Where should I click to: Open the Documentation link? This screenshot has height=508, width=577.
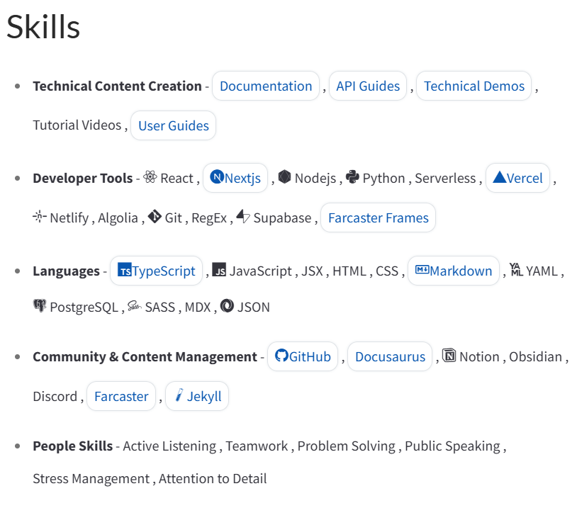[x=266, y=86]
